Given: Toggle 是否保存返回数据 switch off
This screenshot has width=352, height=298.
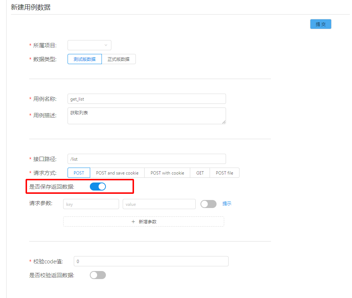Looking at the screenshot, I should 98,187.
